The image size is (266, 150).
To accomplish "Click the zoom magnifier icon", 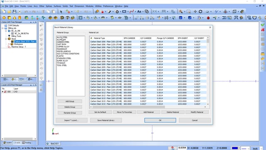I will [181, 12].
